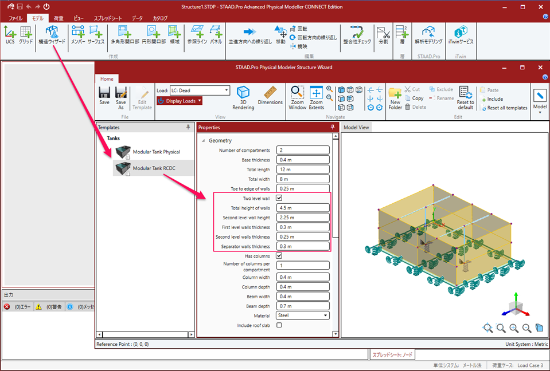
Task: Choose the 多角形開口部 polygon opening tool
Action: pyautogui.click(x=125, y=35)
